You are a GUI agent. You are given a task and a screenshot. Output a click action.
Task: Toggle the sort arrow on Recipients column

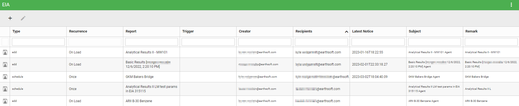[346, 32]
